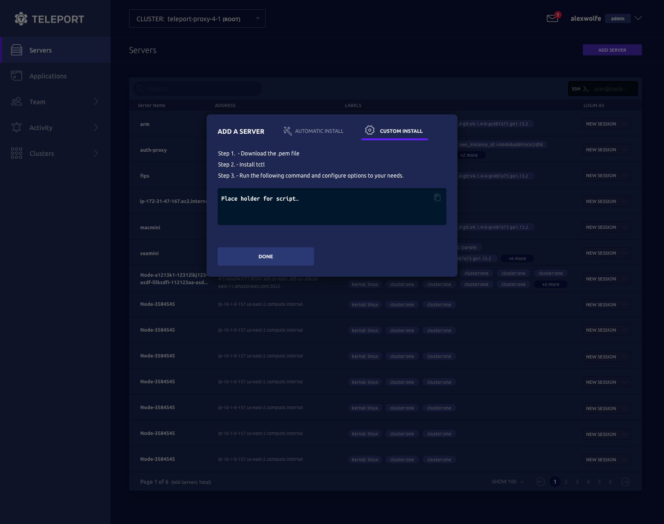
Task: Click the Team sidebar icon
Action: point(17,102)
